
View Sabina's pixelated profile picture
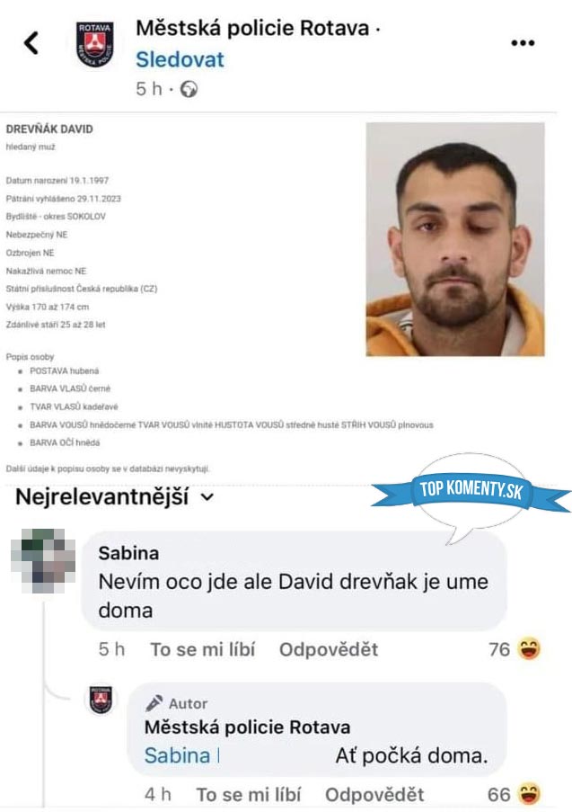click(x=43, y=560)
